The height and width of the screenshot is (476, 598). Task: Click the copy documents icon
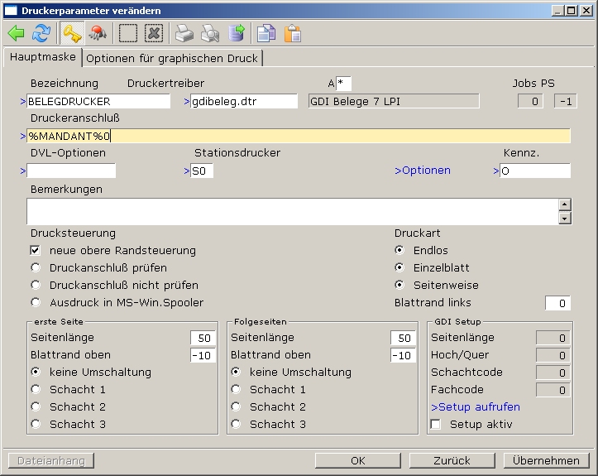[x=266, y=33]
